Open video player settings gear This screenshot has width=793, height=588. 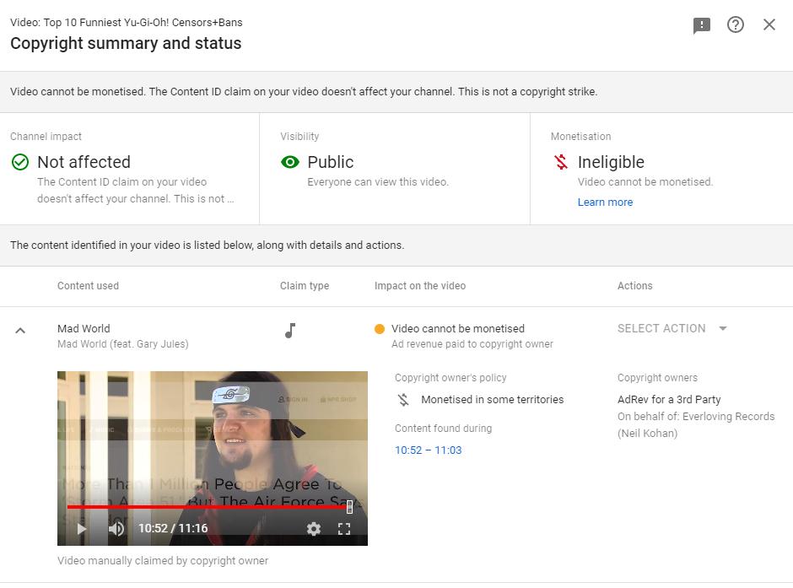pyautogui.click(x=314, y=529)
